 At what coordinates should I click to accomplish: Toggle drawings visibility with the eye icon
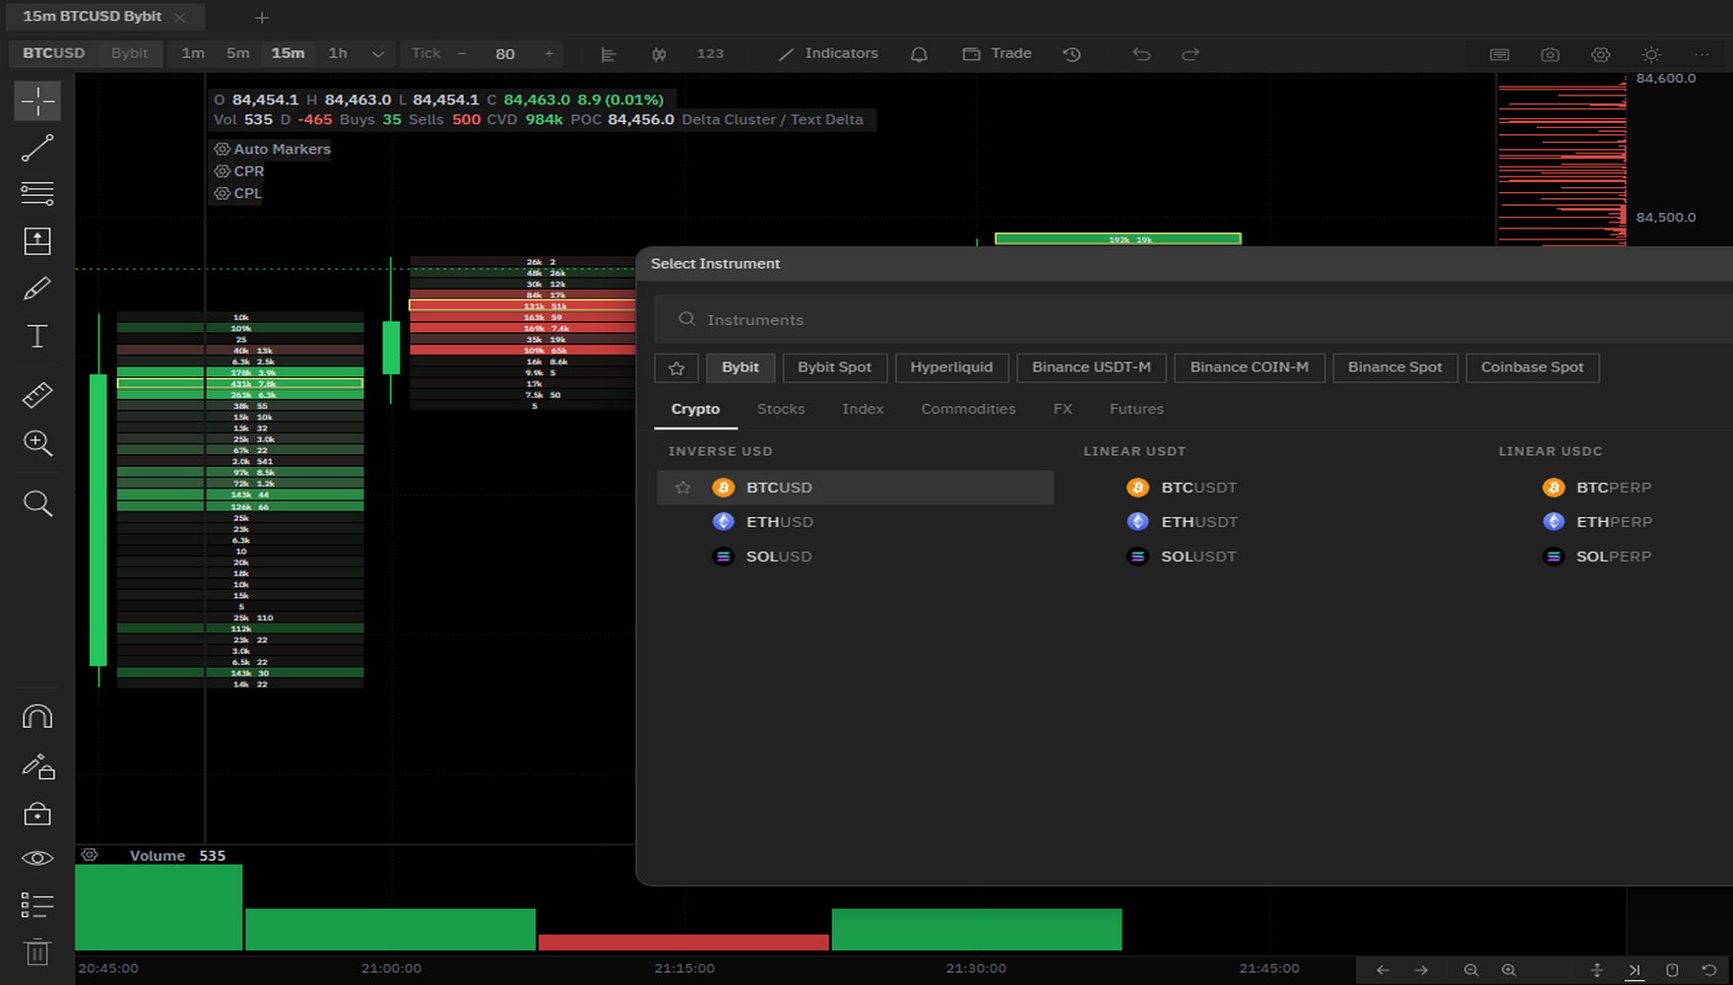(37, 858)
